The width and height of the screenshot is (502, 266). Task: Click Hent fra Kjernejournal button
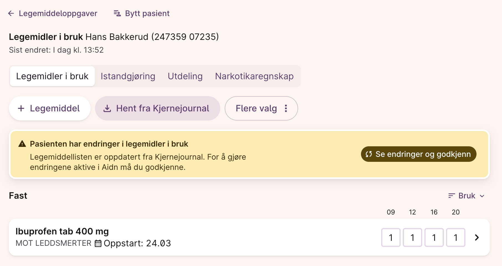(157, 108)
